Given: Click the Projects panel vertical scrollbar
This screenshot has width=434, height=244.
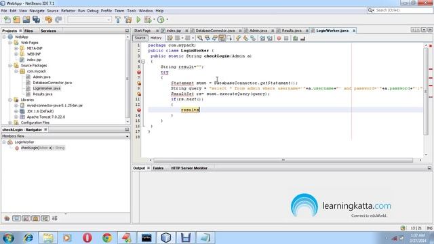Looking at the screenshot, I should pyautogui.click(x=127, y=78).
